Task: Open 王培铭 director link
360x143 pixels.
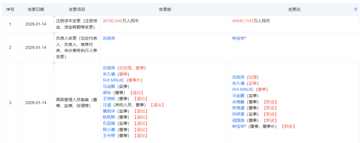Action: click(109, 99)
